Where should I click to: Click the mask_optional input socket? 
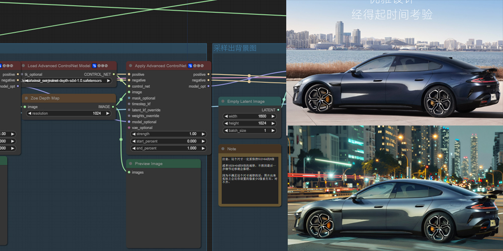click(x=129, y=98)
